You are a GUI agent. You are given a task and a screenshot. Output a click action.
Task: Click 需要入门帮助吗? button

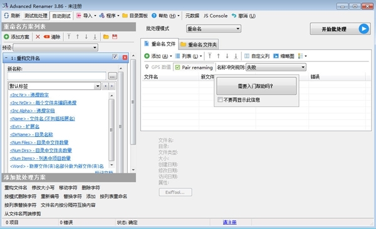click(x=256, y=86)
